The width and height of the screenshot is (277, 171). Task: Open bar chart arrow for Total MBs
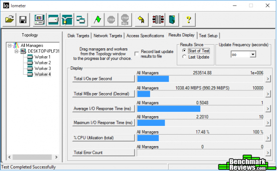[268, 94]
